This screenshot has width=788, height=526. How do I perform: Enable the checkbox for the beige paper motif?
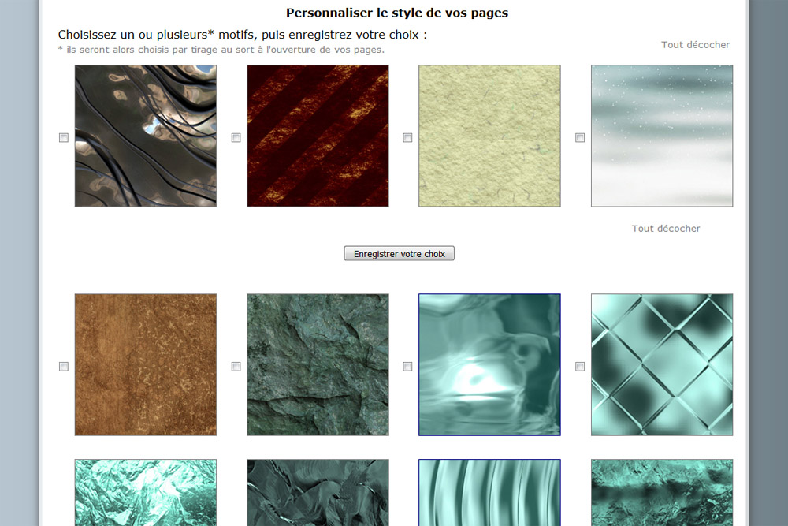pyautogui.click(x=407, y=138)
